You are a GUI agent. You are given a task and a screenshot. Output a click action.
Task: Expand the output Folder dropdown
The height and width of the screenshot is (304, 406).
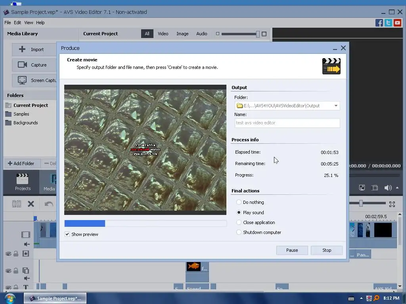click(x=336, y=105)
